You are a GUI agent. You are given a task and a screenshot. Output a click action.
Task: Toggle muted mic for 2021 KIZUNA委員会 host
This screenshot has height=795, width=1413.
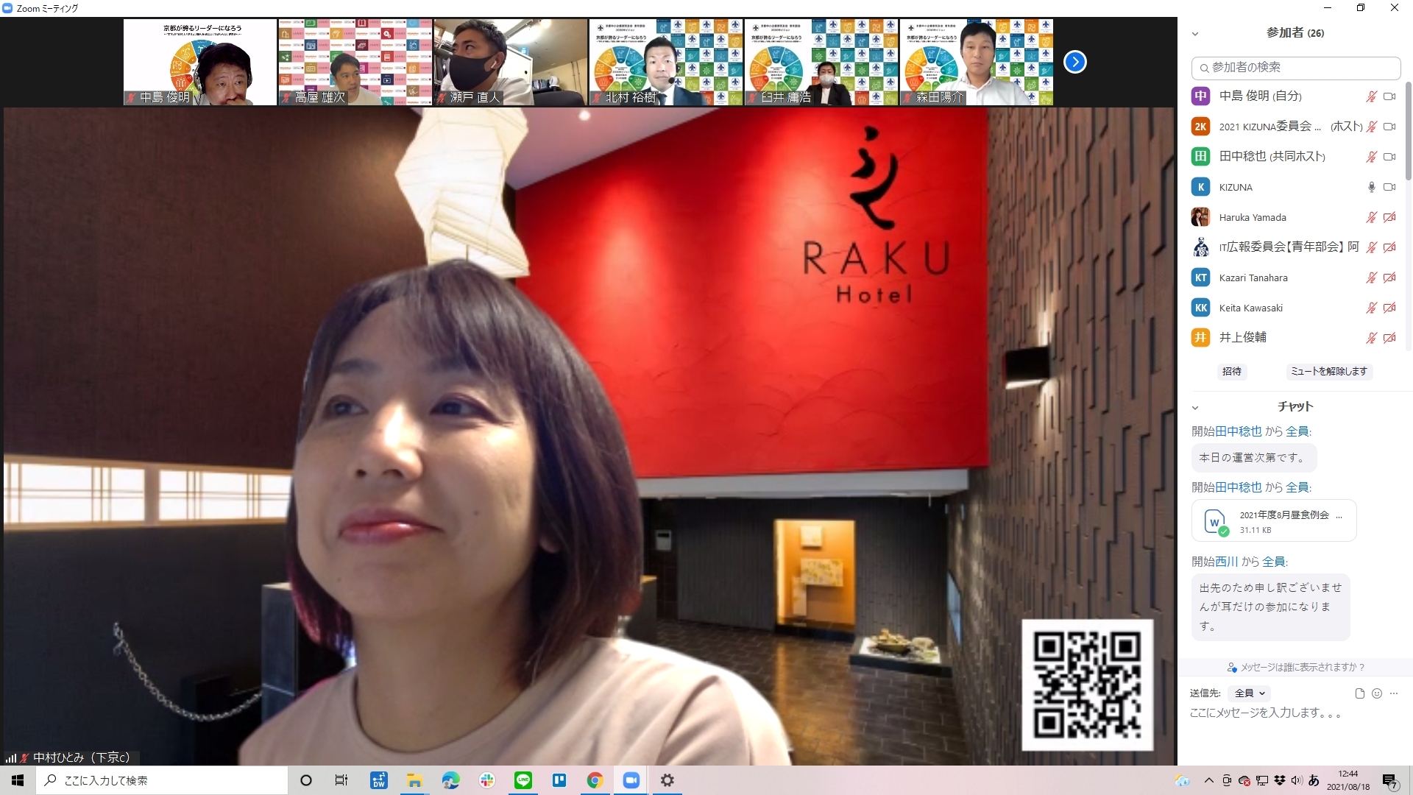coord(1372,127)
